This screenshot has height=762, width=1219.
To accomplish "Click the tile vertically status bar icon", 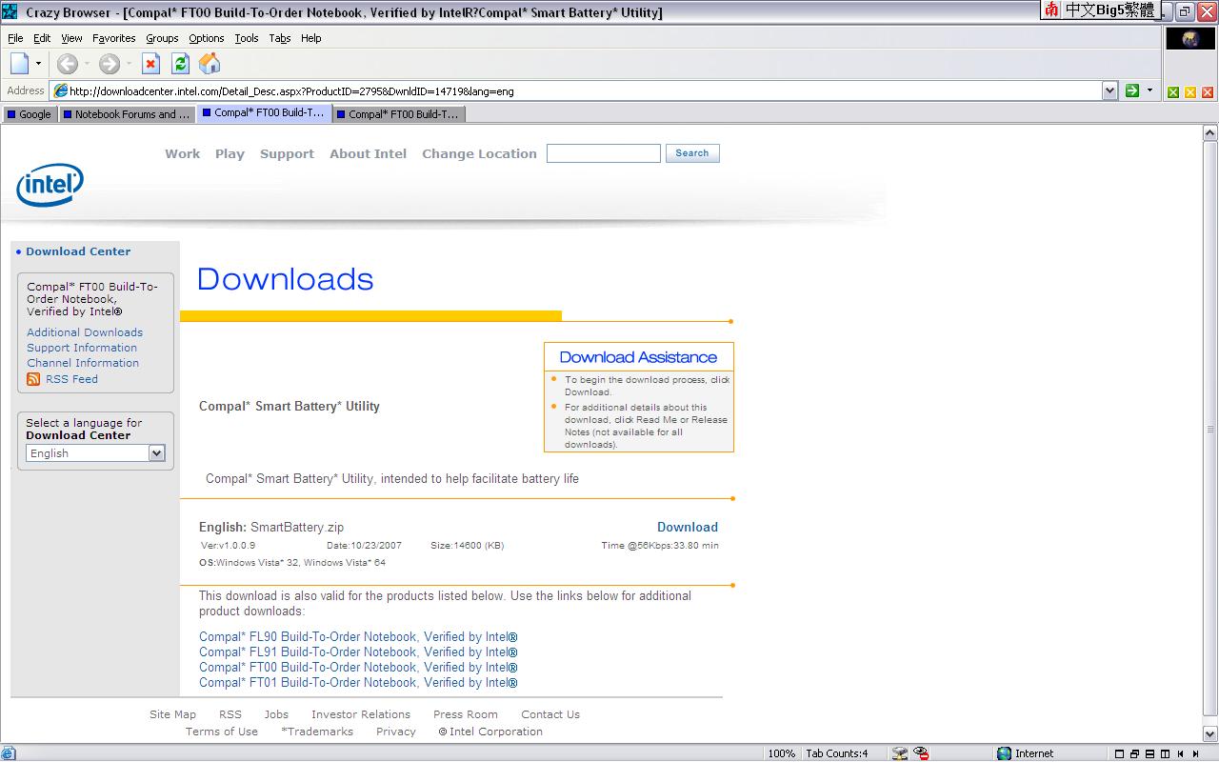I will (x=1165, y=753).
